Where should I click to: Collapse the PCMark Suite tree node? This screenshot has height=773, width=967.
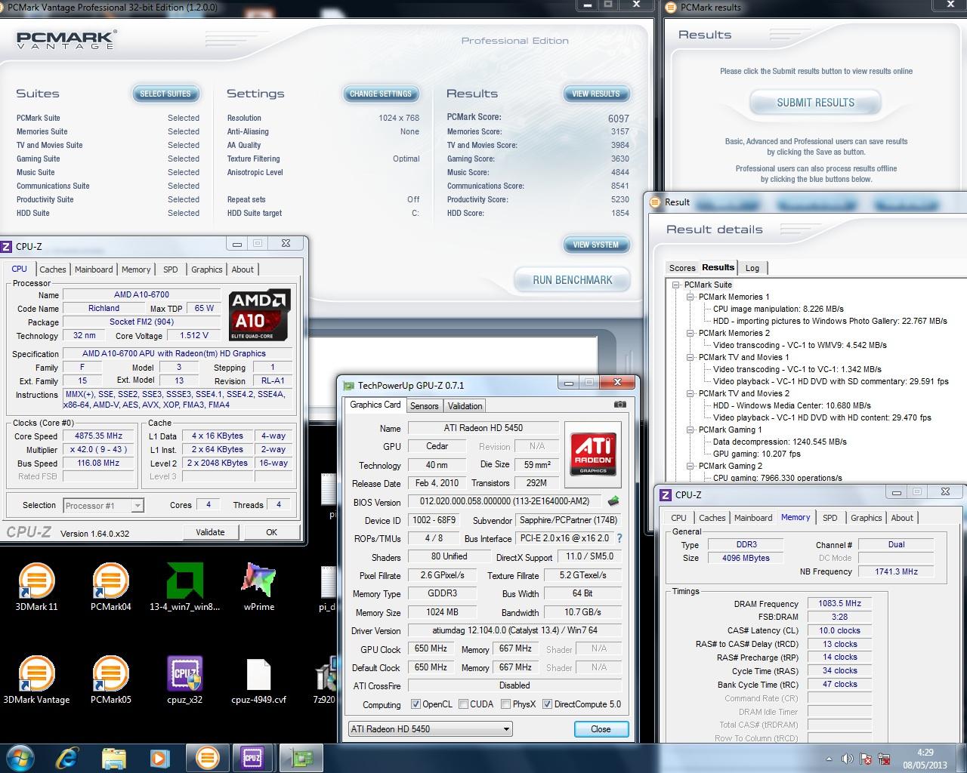click(x=676, y=285)
